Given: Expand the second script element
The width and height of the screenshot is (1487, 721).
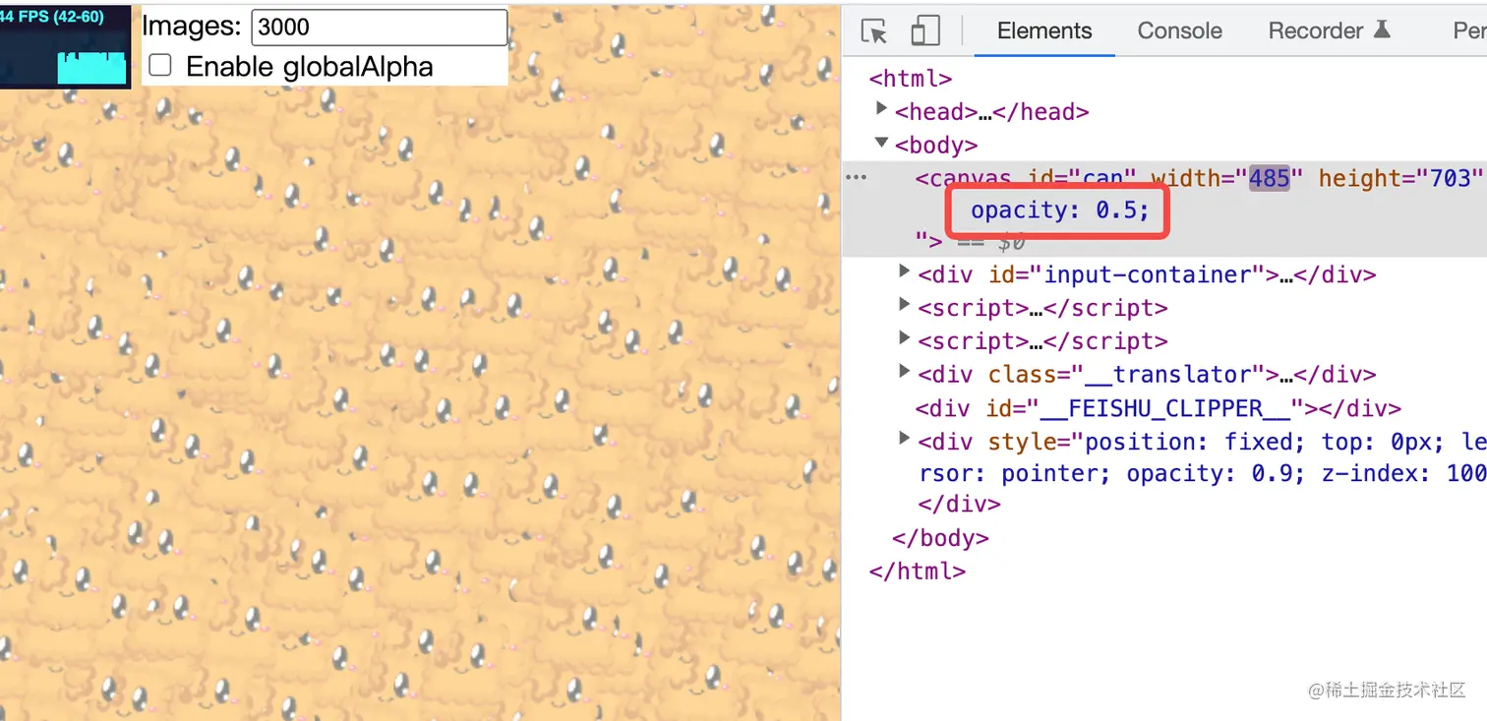Looking at the screenshot, I should pyautogui.click(x=905, y=339).
